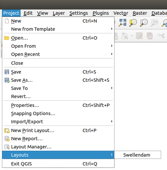Click the New Report icon
The width and height of the screenshot is (167, 170).
pyautogui.click(x=7, y=139)
